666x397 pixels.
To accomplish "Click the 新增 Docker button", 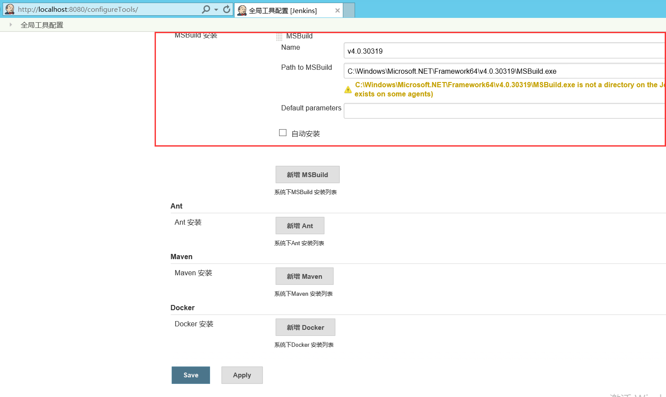I will coord(305,327).
